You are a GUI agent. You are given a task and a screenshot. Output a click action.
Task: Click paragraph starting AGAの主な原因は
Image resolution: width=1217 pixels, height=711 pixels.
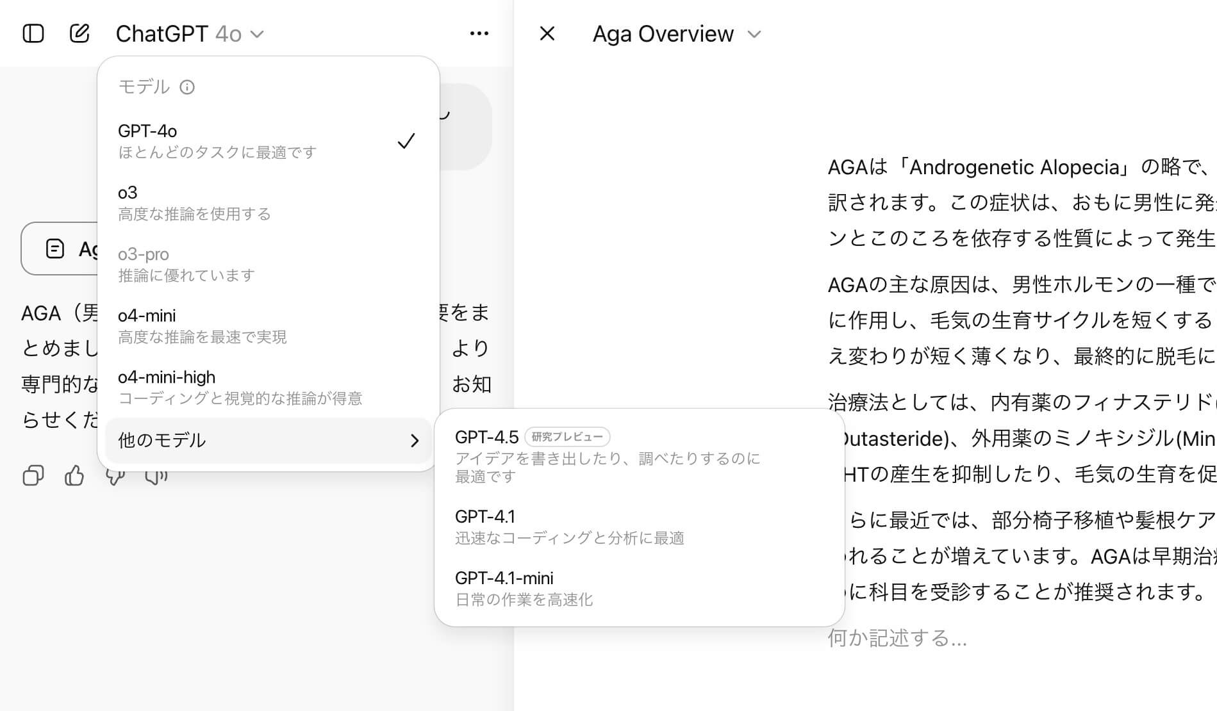[x=1022, y=320]
